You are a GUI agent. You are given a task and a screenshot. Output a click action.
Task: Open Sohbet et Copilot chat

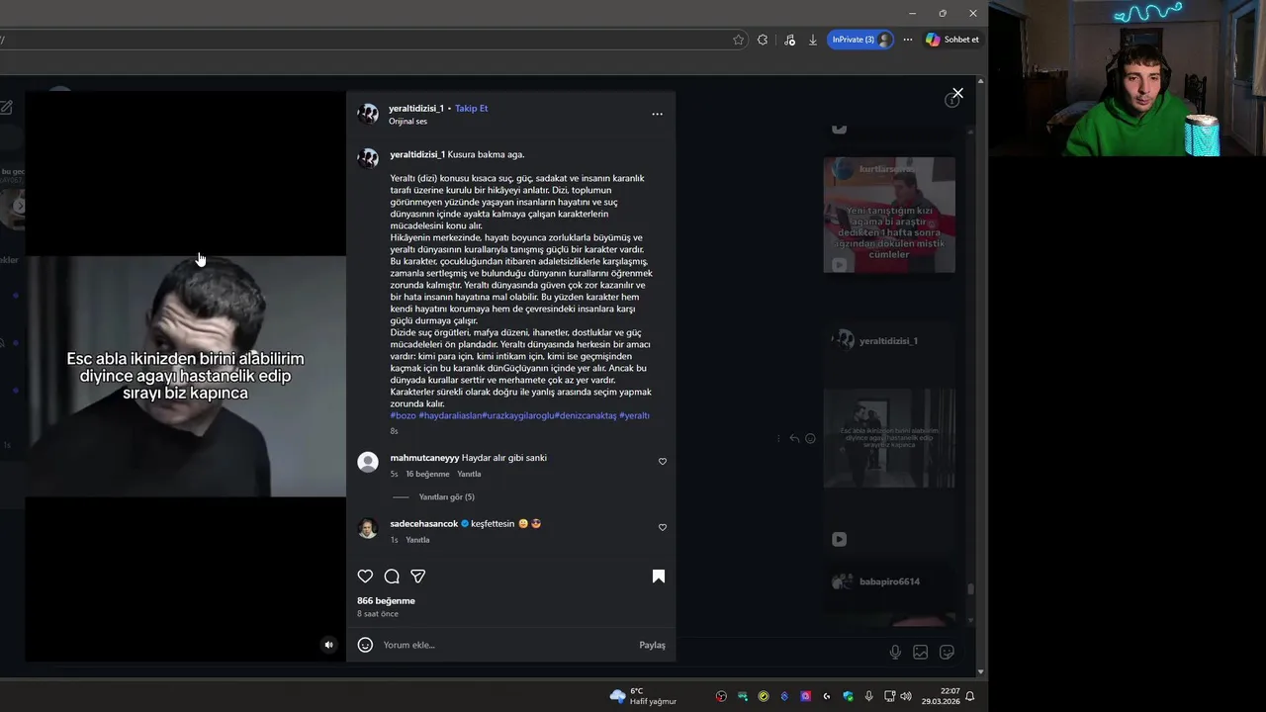pos(951,40)
